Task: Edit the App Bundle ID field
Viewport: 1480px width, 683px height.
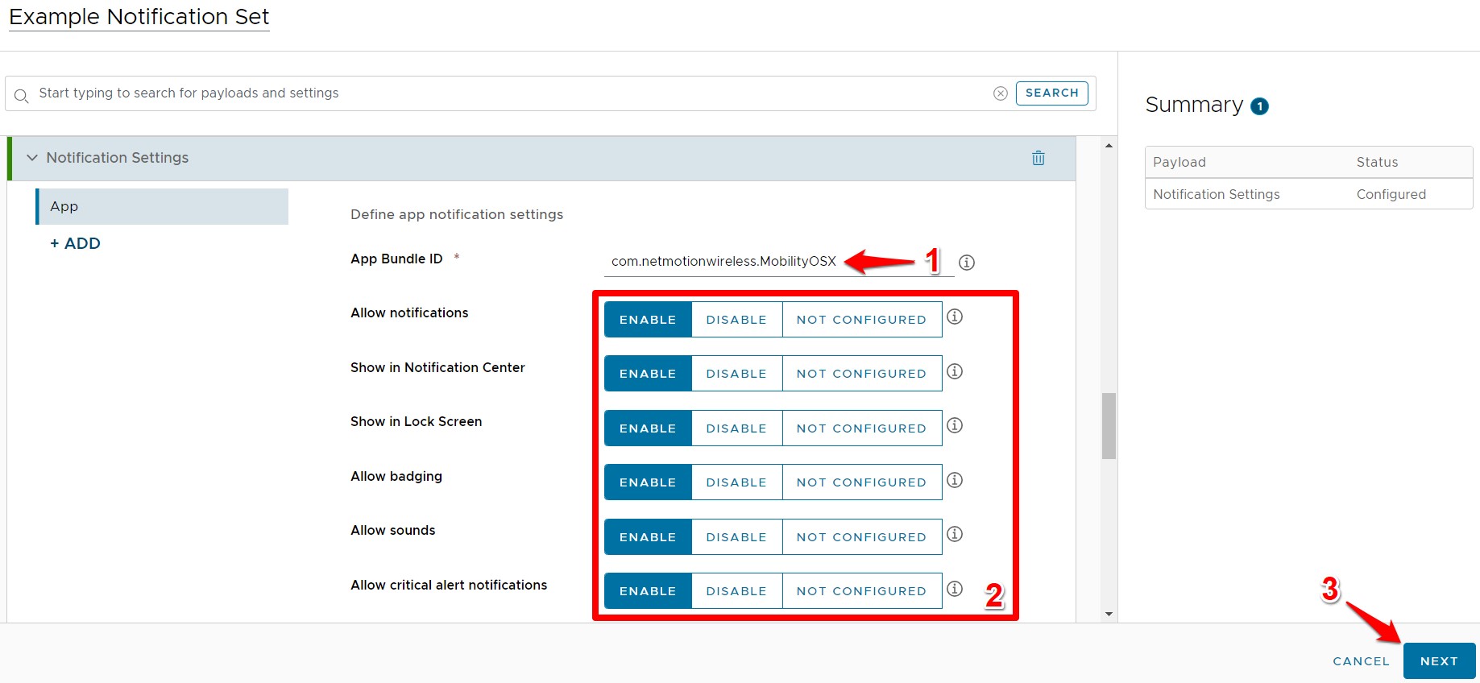Action: [779, 262]
